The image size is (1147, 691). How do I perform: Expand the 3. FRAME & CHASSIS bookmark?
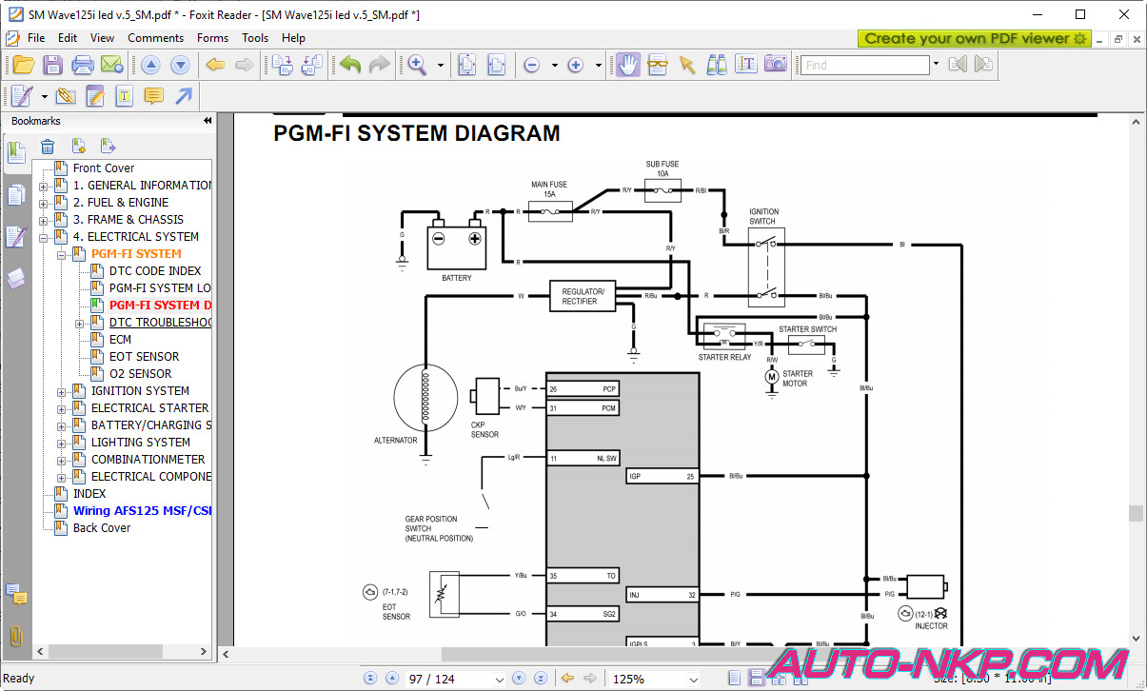[x=43, y=220]
